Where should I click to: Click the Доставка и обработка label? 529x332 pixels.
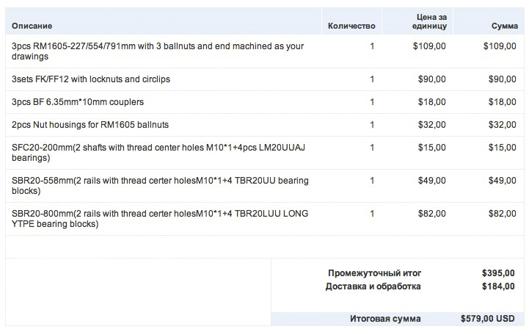(x=373, y=286)
